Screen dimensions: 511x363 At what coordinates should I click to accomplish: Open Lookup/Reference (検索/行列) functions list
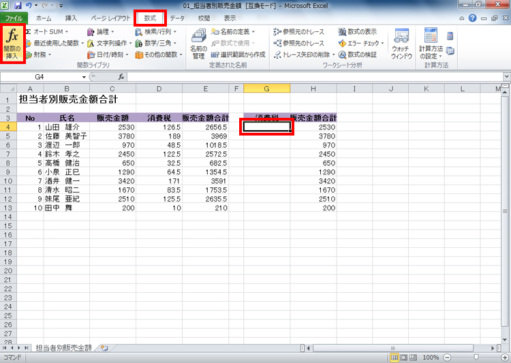(x=156, y=31)
